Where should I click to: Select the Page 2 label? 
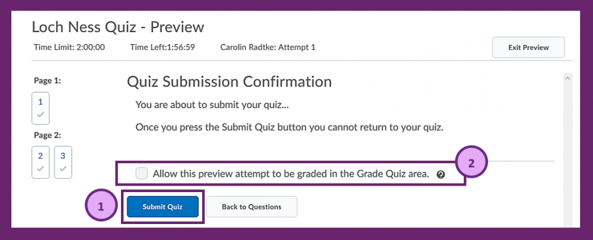(x=47, y=135)
